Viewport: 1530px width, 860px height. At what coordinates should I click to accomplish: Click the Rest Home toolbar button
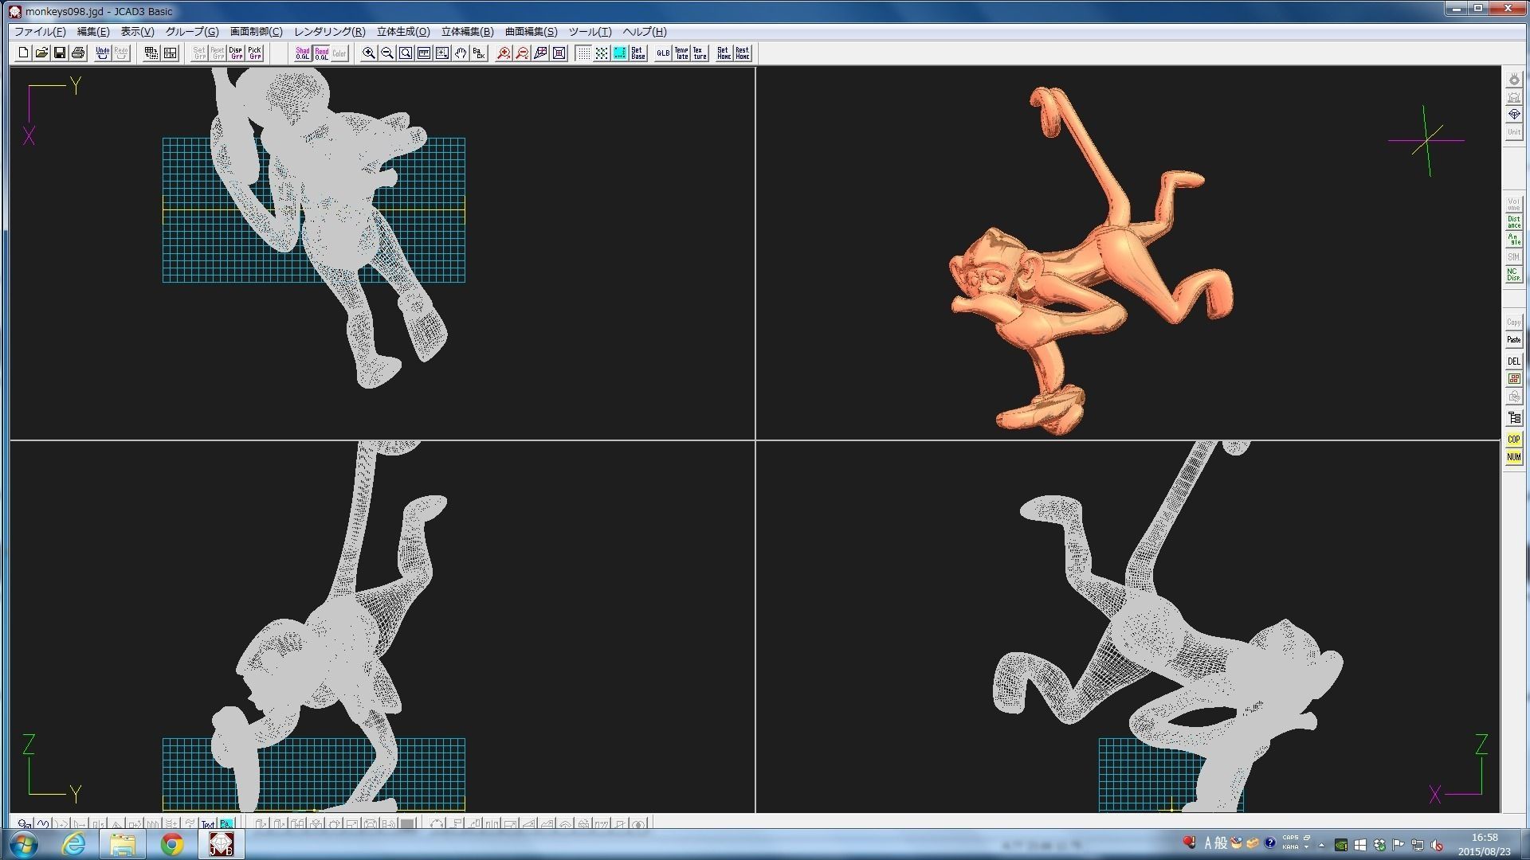(x=742, y=53)
